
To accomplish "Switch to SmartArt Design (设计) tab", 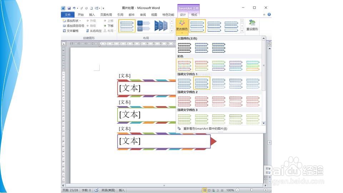I will [183, 15].
